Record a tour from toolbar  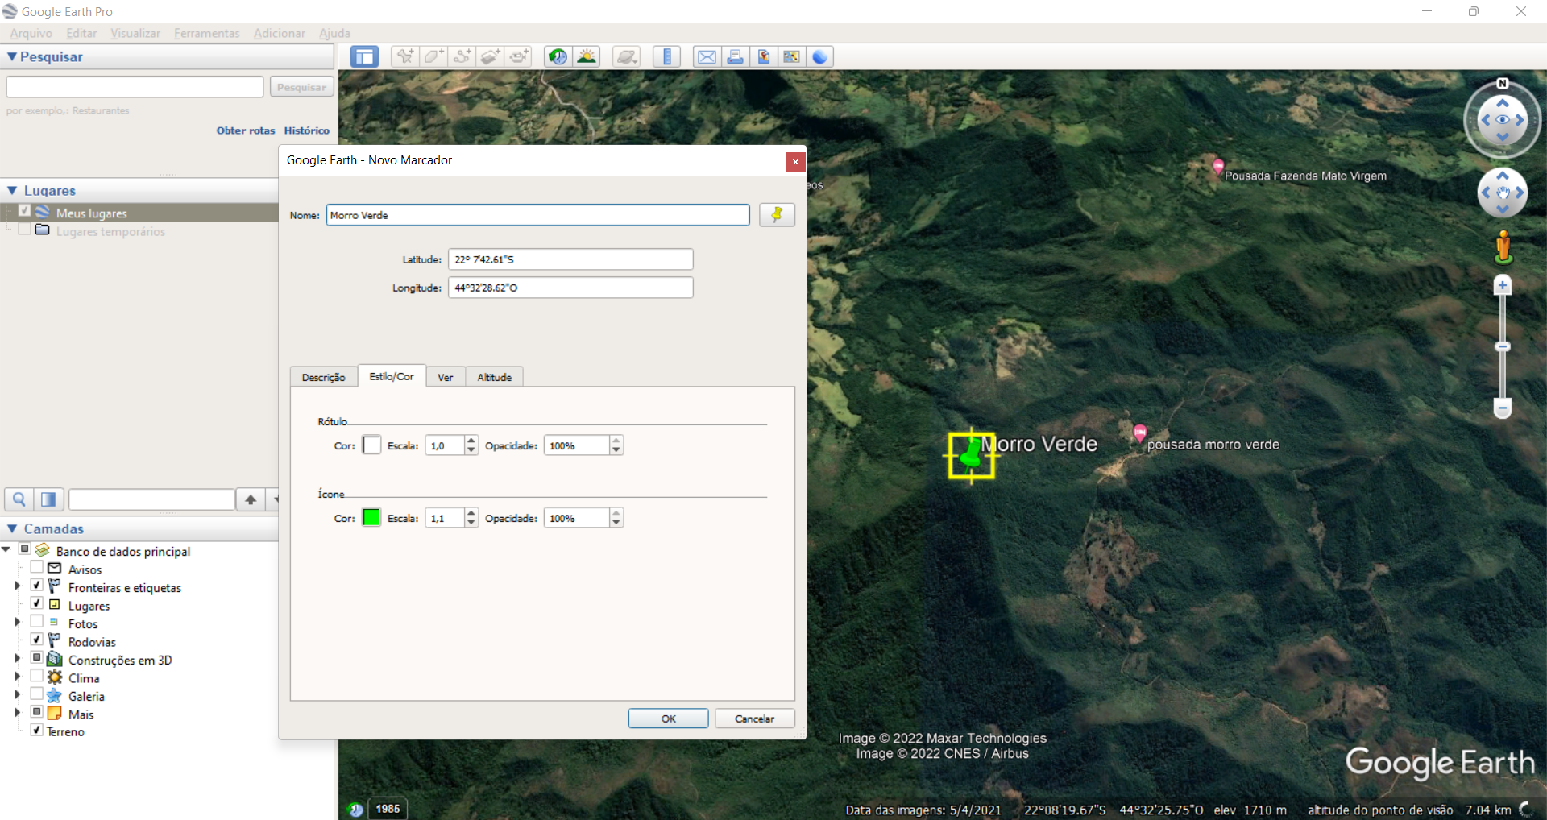(x=520, y=56)
